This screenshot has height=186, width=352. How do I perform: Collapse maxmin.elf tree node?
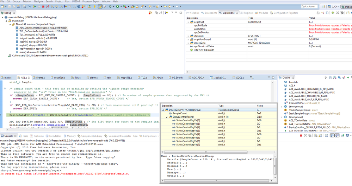tap(7, 20)
